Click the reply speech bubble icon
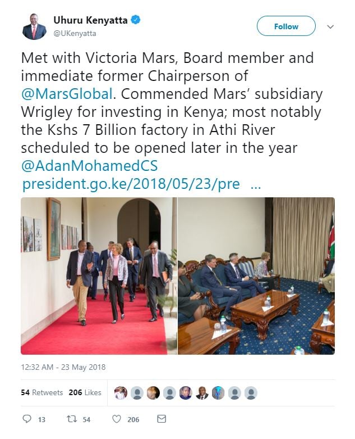355x439 pixels. coord(27,419)
